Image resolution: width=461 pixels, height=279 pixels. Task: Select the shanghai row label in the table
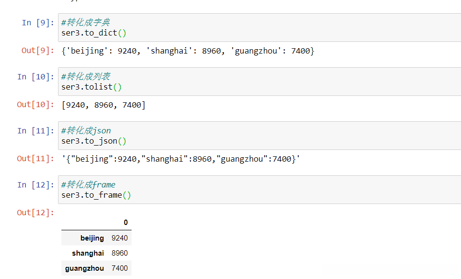(x=88, y=253)
